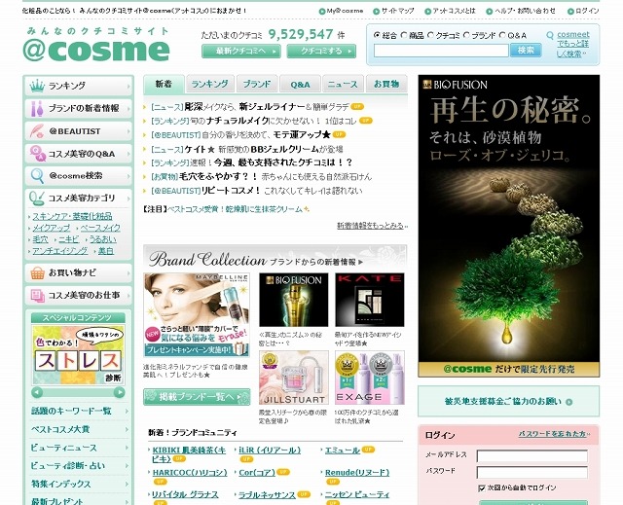The width and height of the screenshot is (623, 505).
Task: Open スキンケア・基礎化粧品 category link
Action: coord(72,216)
